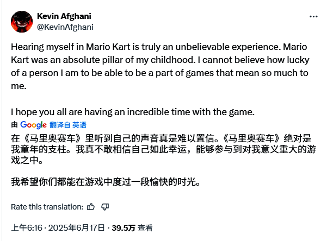Open the Kevin Afghani display name link
The width and height of the screenshot is (327, 241).
(65, 16)
